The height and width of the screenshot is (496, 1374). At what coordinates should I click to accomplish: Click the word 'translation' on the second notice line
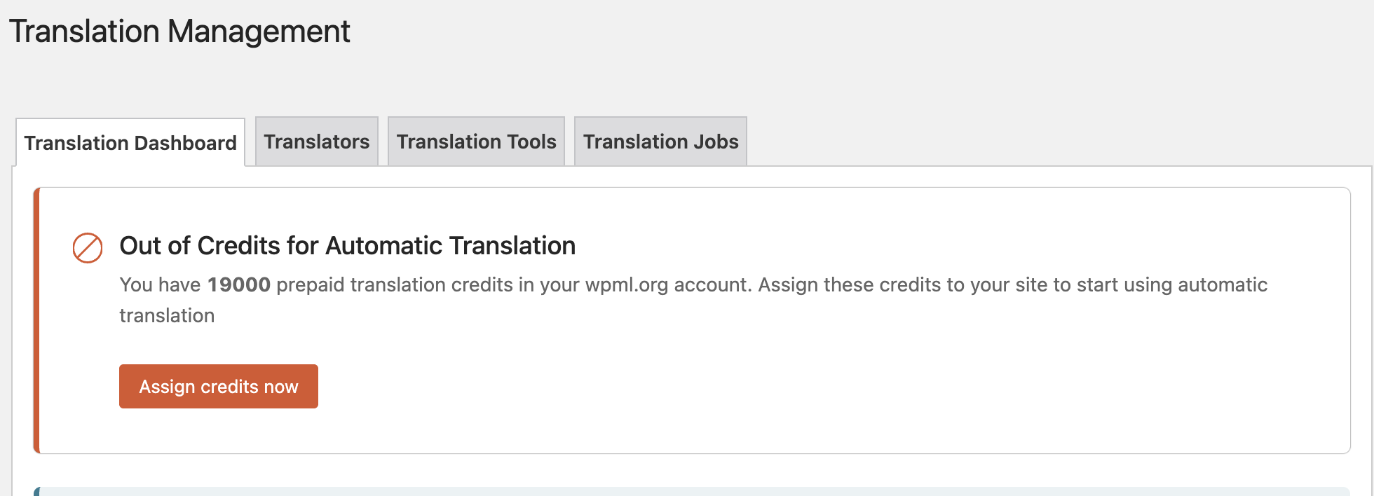click(x=167, y=315)
